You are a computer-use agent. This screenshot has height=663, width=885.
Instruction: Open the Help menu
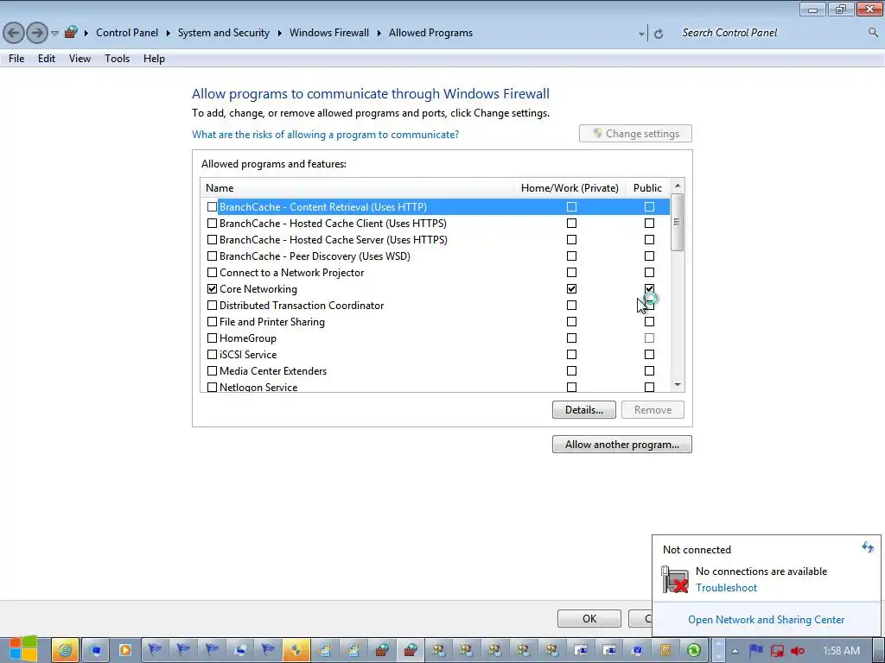[154, 59]
